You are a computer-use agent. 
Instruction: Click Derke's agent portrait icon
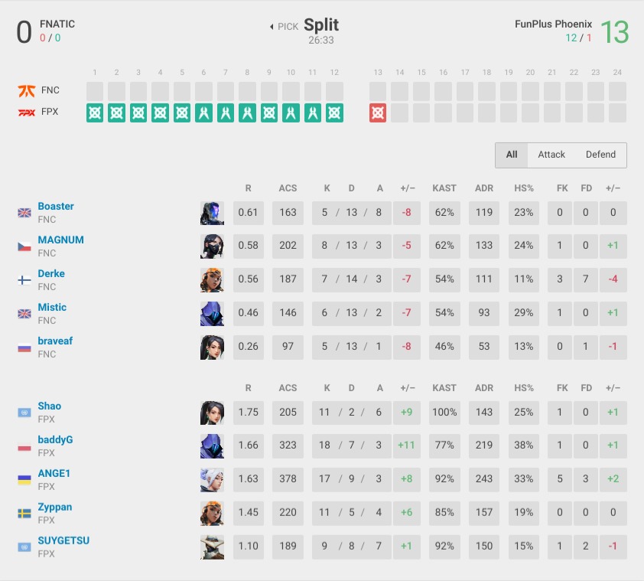pyautogui.click(x=212, y=280)
